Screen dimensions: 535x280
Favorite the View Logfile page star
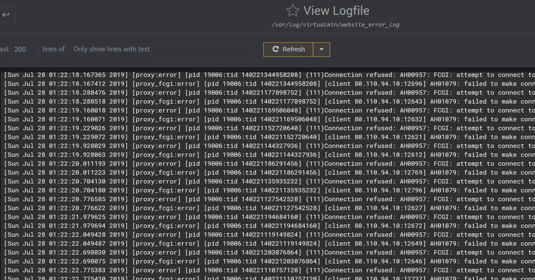point(292,11)
